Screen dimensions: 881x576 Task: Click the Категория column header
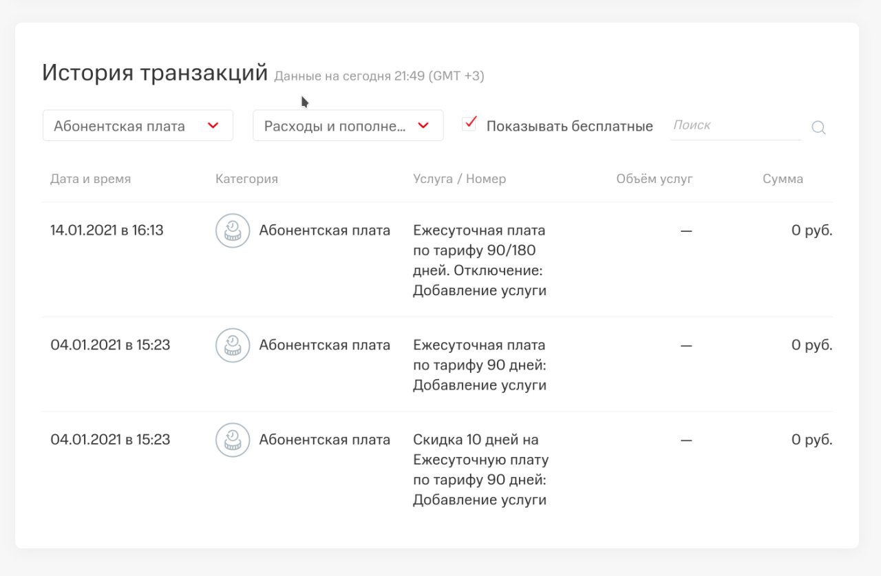[246, 179]
